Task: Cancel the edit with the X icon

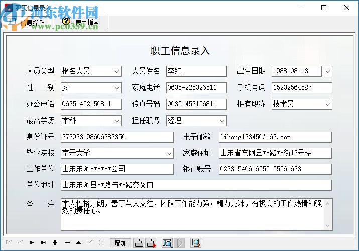Action: click(x=101, y=242)
